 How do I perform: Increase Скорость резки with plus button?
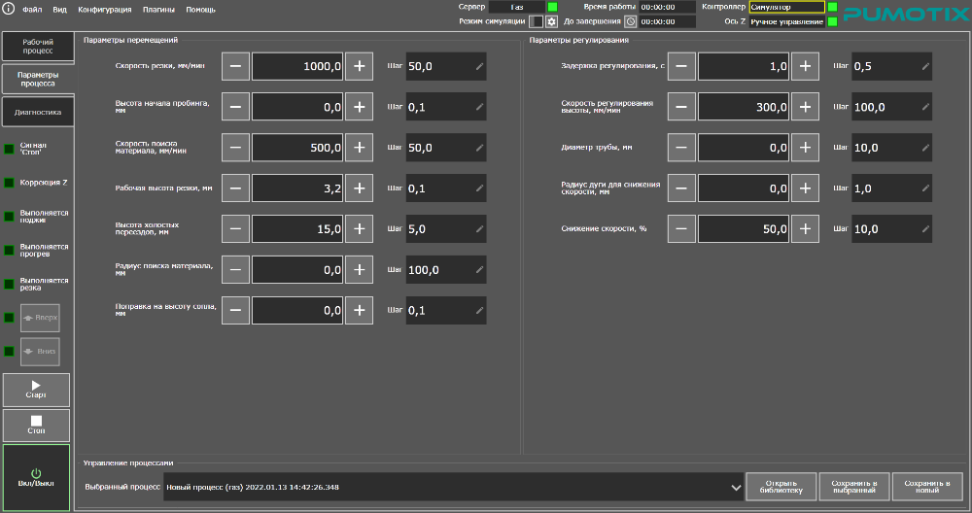359,66
